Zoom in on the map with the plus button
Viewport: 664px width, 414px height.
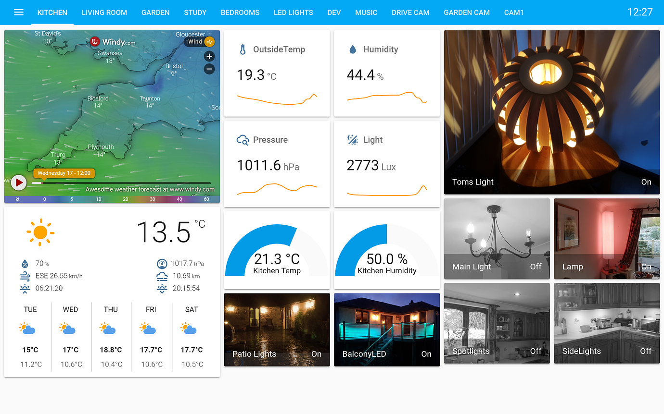209,56
